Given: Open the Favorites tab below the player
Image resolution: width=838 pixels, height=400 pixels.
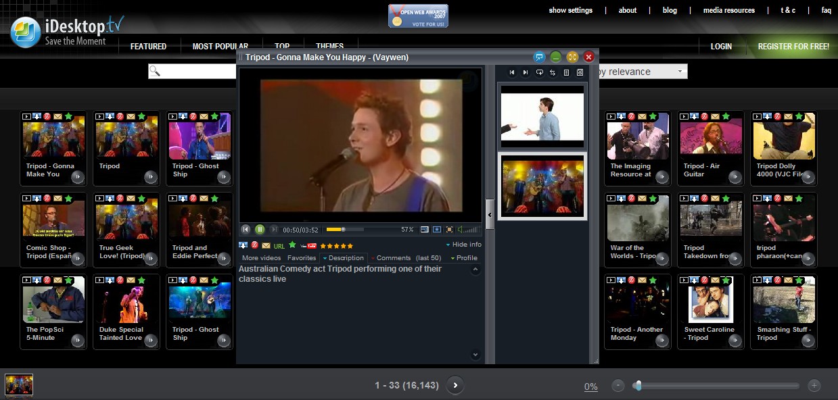Looking at the screenshot, I should pos(302,257).
